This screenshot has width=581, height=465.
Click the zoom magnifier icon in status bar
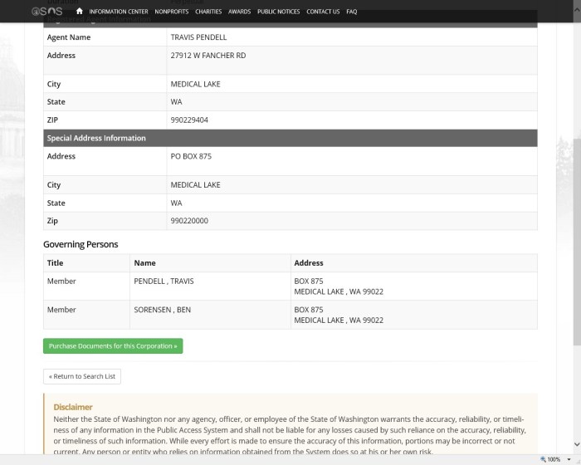tap(543, 459)
